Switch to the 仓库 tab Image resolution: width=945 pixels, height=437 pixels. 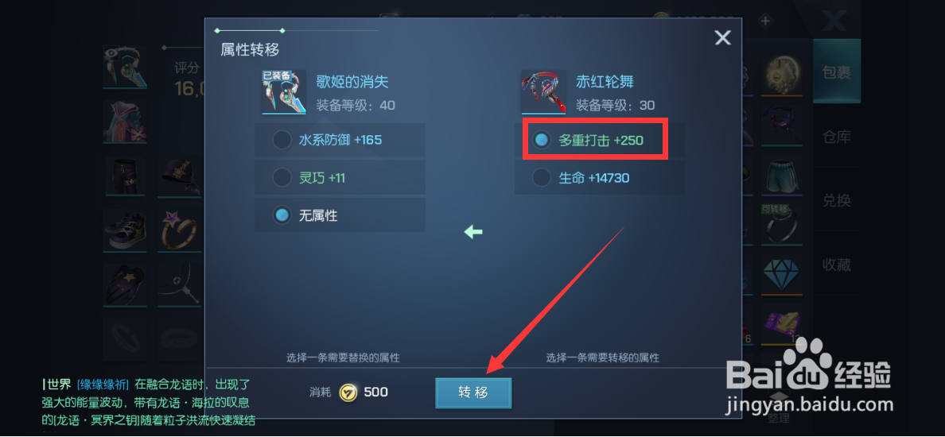pyautogui.click(x=837, y=137)
